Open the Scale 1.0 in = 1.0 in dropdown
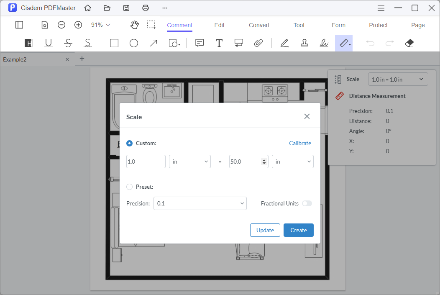The height and width of the screenshot is (295, 440). pos(398,80)
